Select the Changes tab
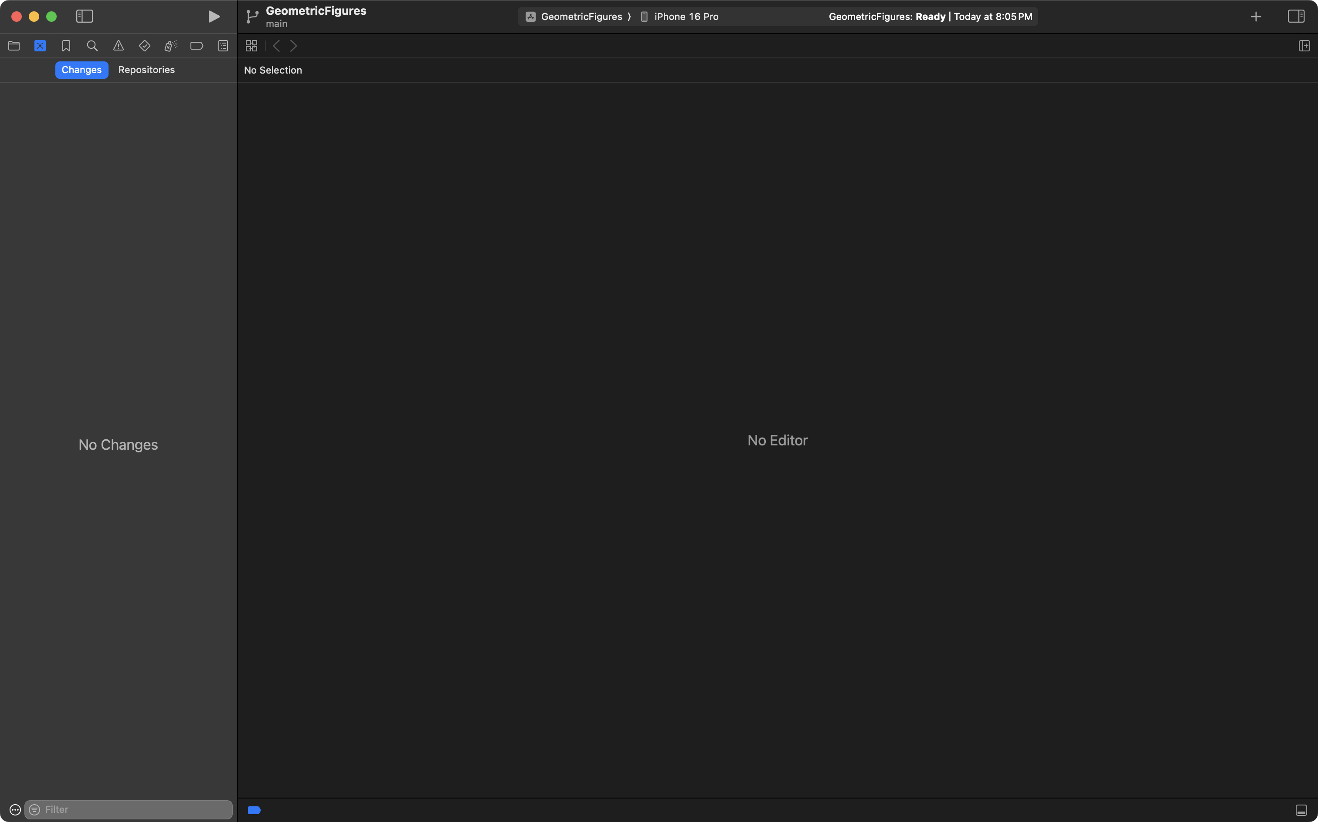Screen dimensions: 1318x822 click(x=82, y=70)
